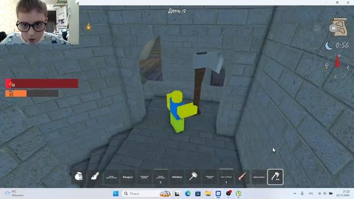This screenshot has height=199, width=354.
Task: Open Microsoft Edge from the taskbar
Action: click(x=188, y=193)
